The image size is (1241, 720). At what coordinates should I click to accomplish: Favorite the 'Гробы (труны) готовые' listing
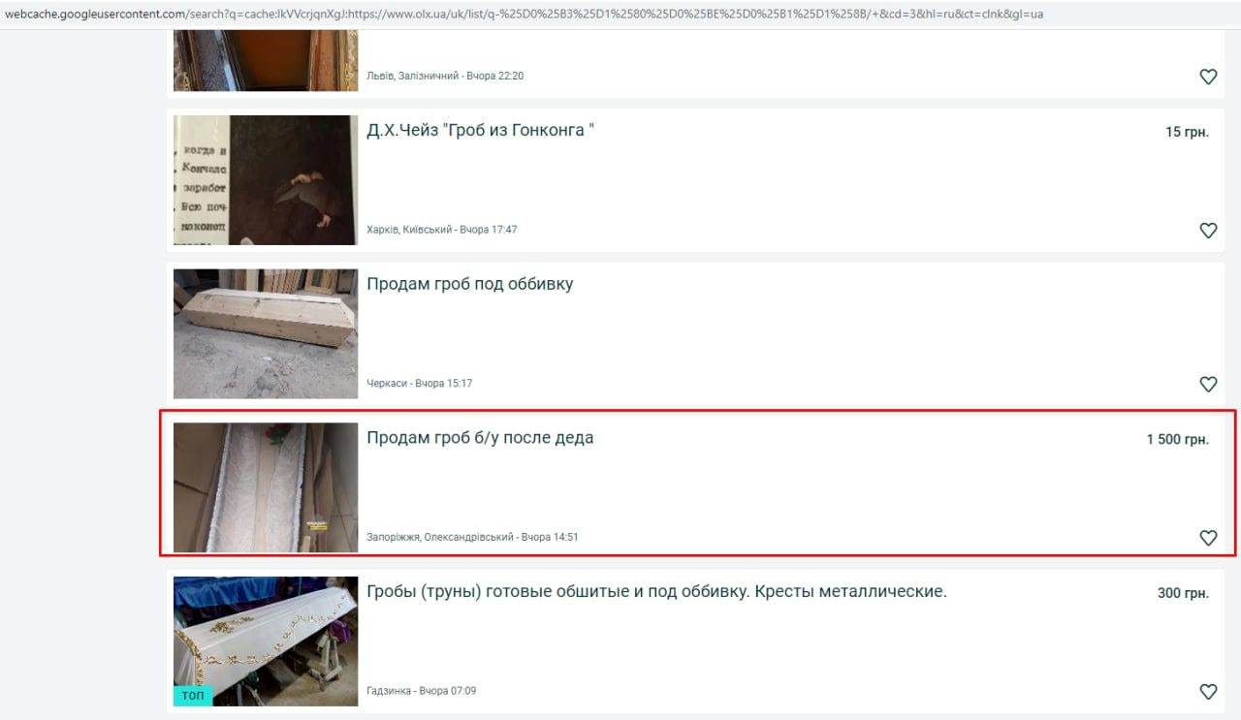1208,692
